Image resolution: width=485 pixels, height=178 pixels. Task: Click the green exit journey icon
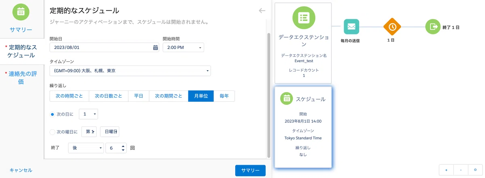click(x=433, y=27)
